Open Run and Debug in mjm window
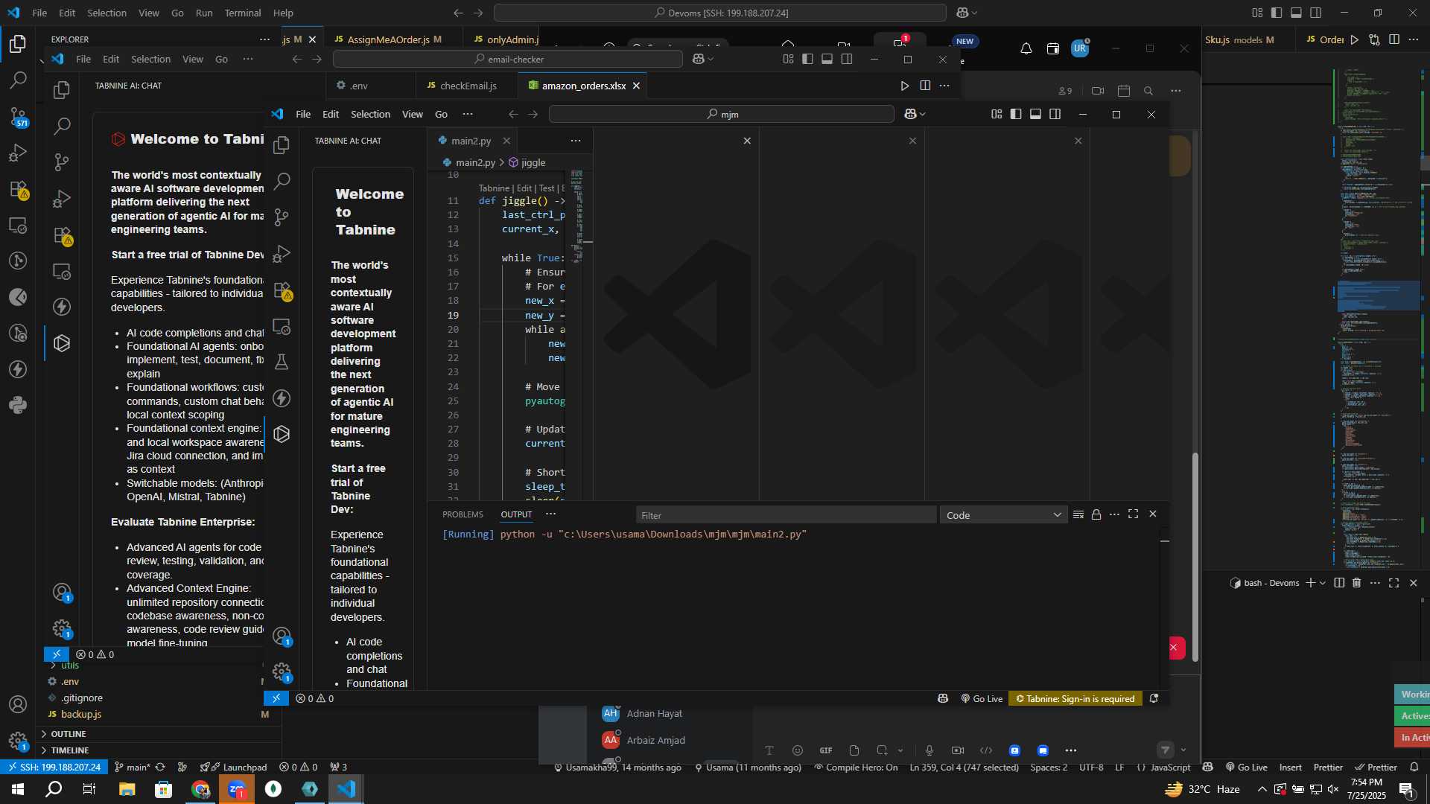Screen dimensions: 1430x804 282,254
